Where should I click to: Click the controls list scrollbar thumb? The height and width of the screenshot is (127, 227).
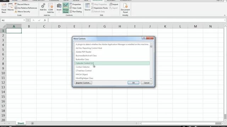click(151, 46)
